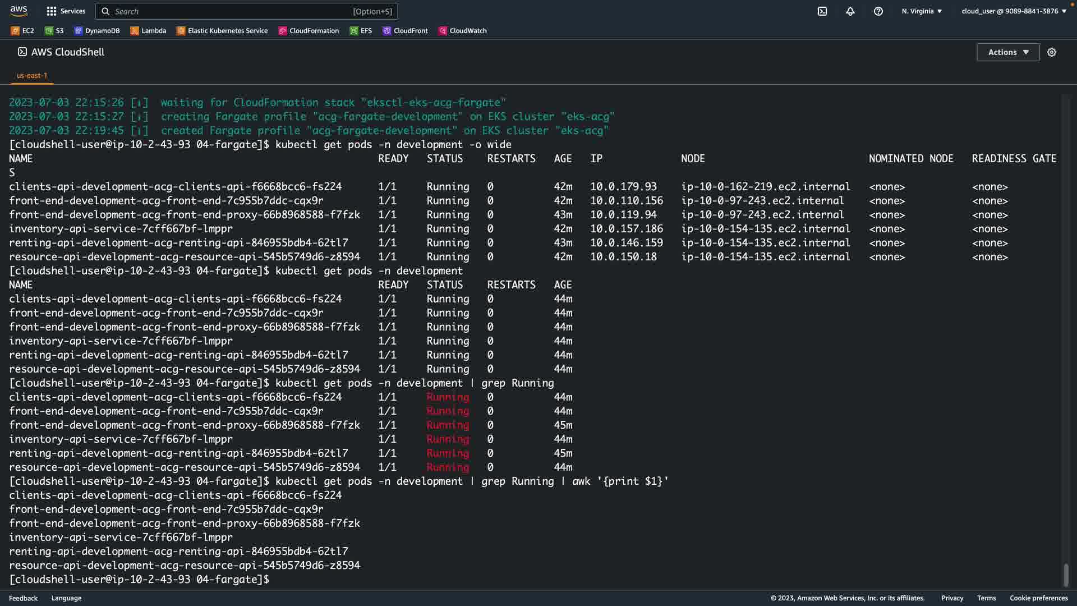
Task: Open S3 bookmark shortcut
Action: click(54, 31)
